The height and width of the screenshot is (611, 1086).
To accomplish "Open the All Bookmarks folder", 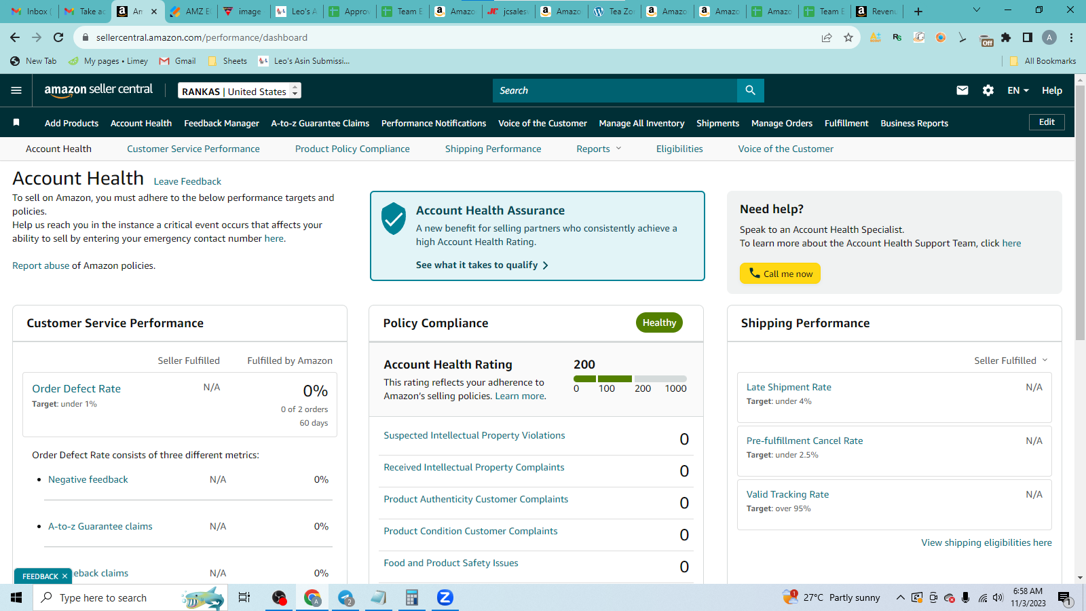I will (x=1043, y=61).
